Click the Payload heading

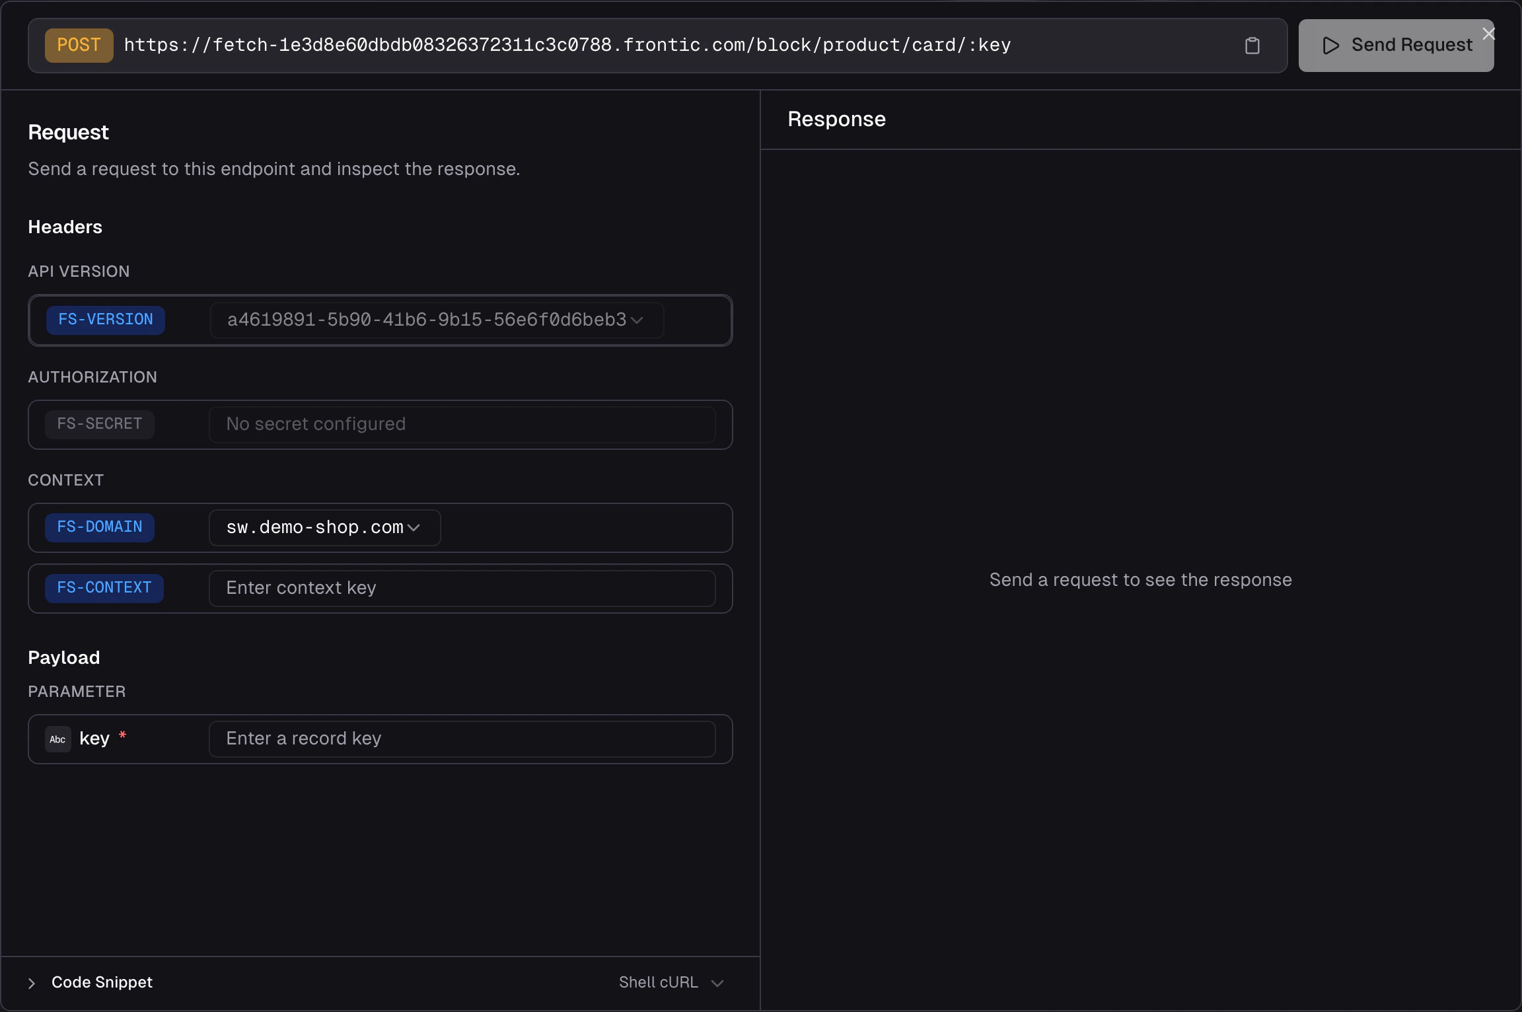64,658
